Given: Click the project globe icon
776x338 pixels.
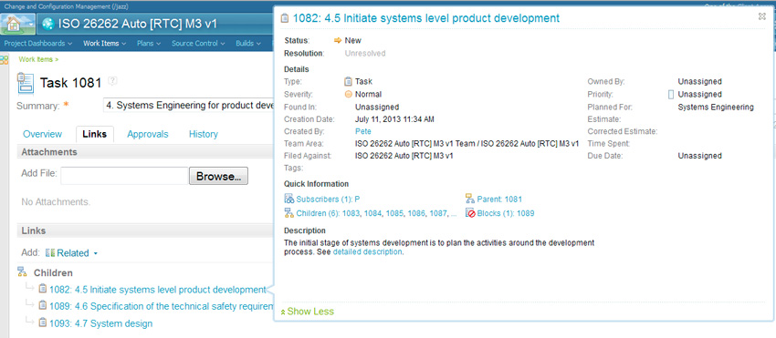Looking at the screenshot, I should pos(47,24).
